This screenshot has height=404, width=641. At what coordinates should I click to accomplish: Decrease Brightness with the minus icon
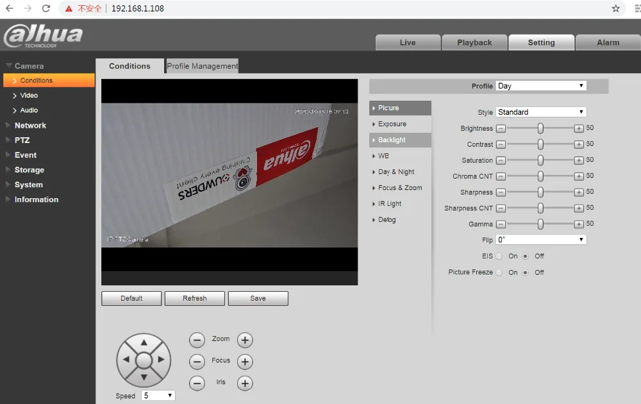501,129
